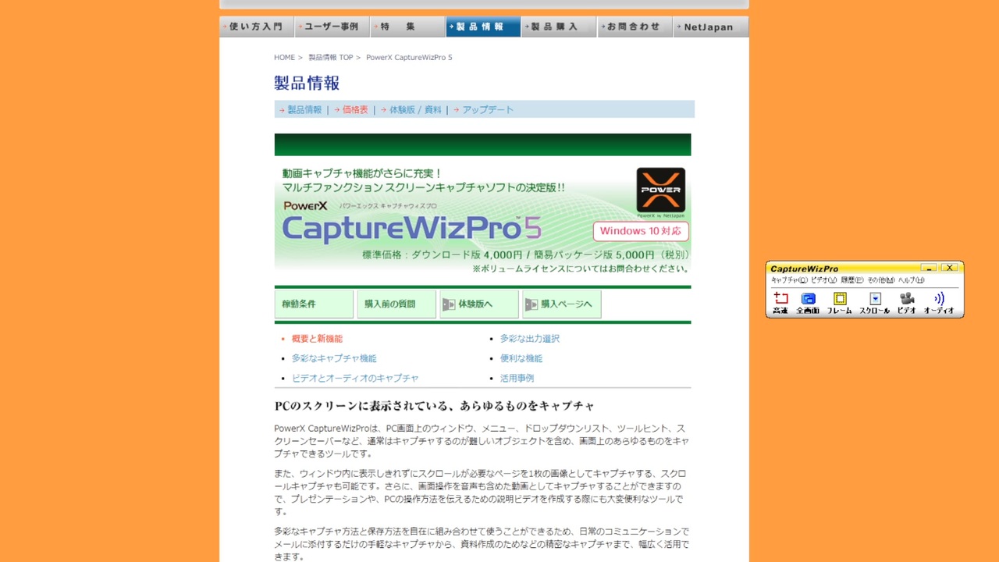Open the 価格表 price list link

[x=354, y=109]
